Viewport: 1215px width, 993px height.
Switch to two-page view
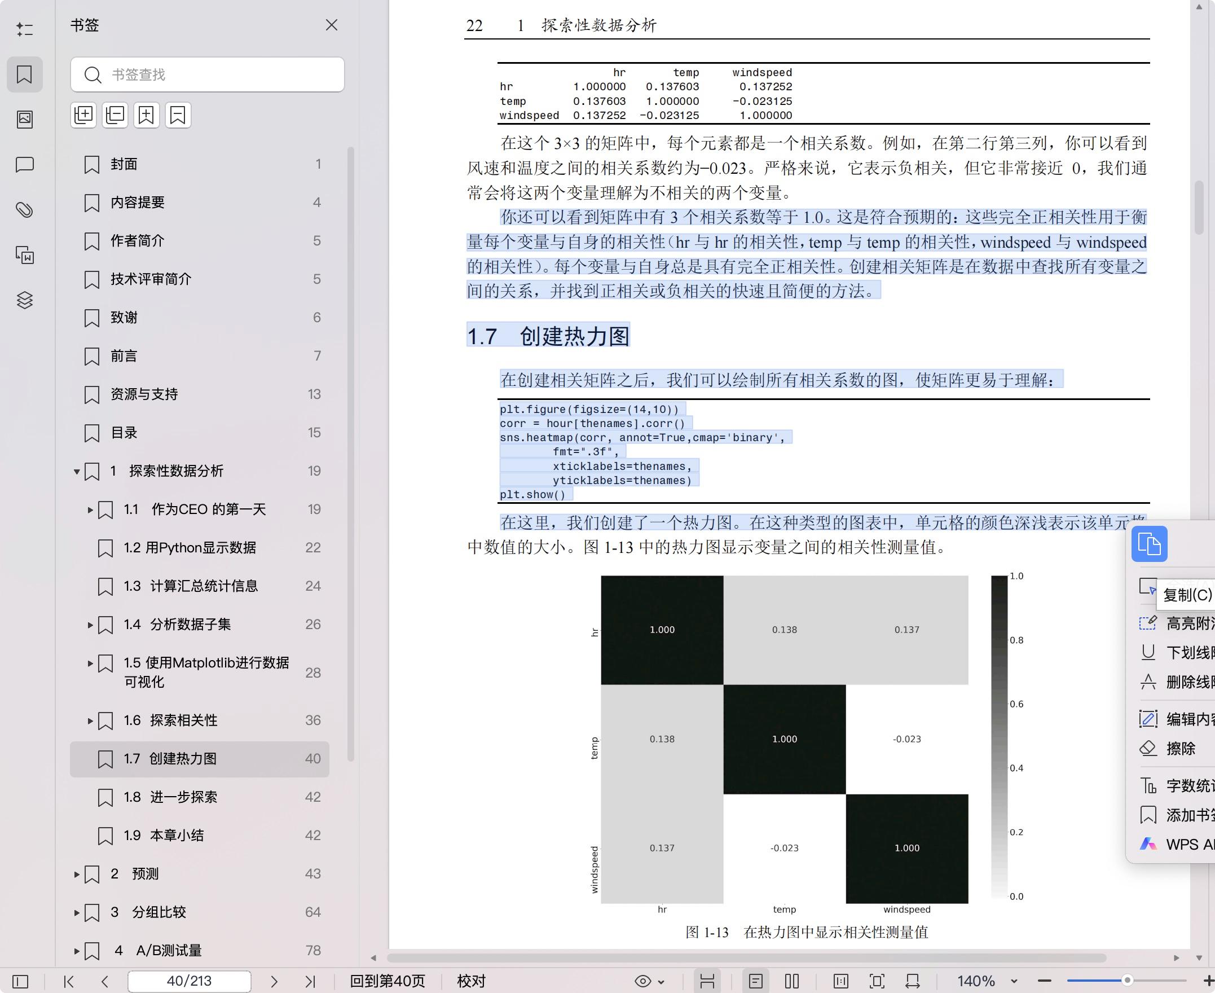point(792,982)
